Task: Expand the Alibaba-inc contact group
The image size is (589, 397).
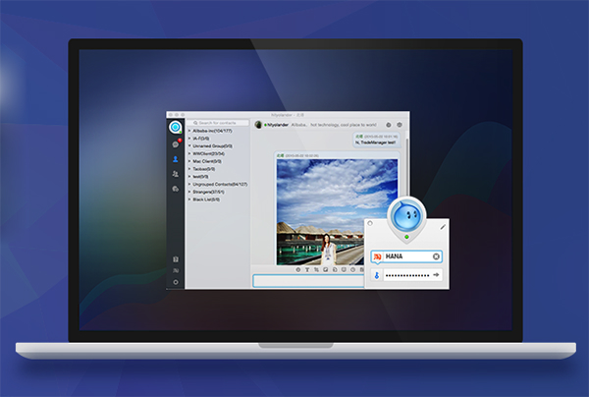Action: pyautogui.click(x=211, y=131)
